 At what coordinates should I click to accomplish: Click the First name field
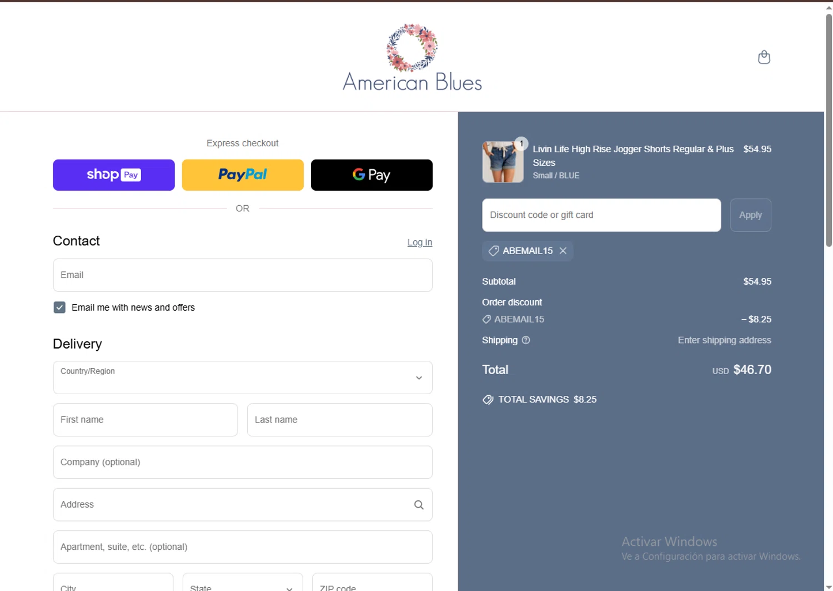point(145,420)
